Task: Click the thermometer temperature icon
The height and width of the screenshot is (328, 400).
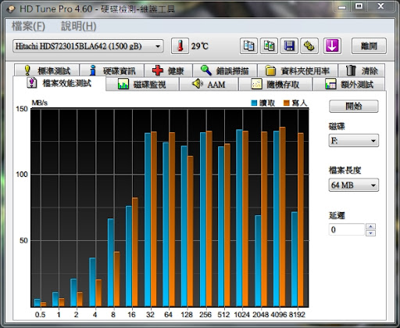Action: (x=180, y=46)
